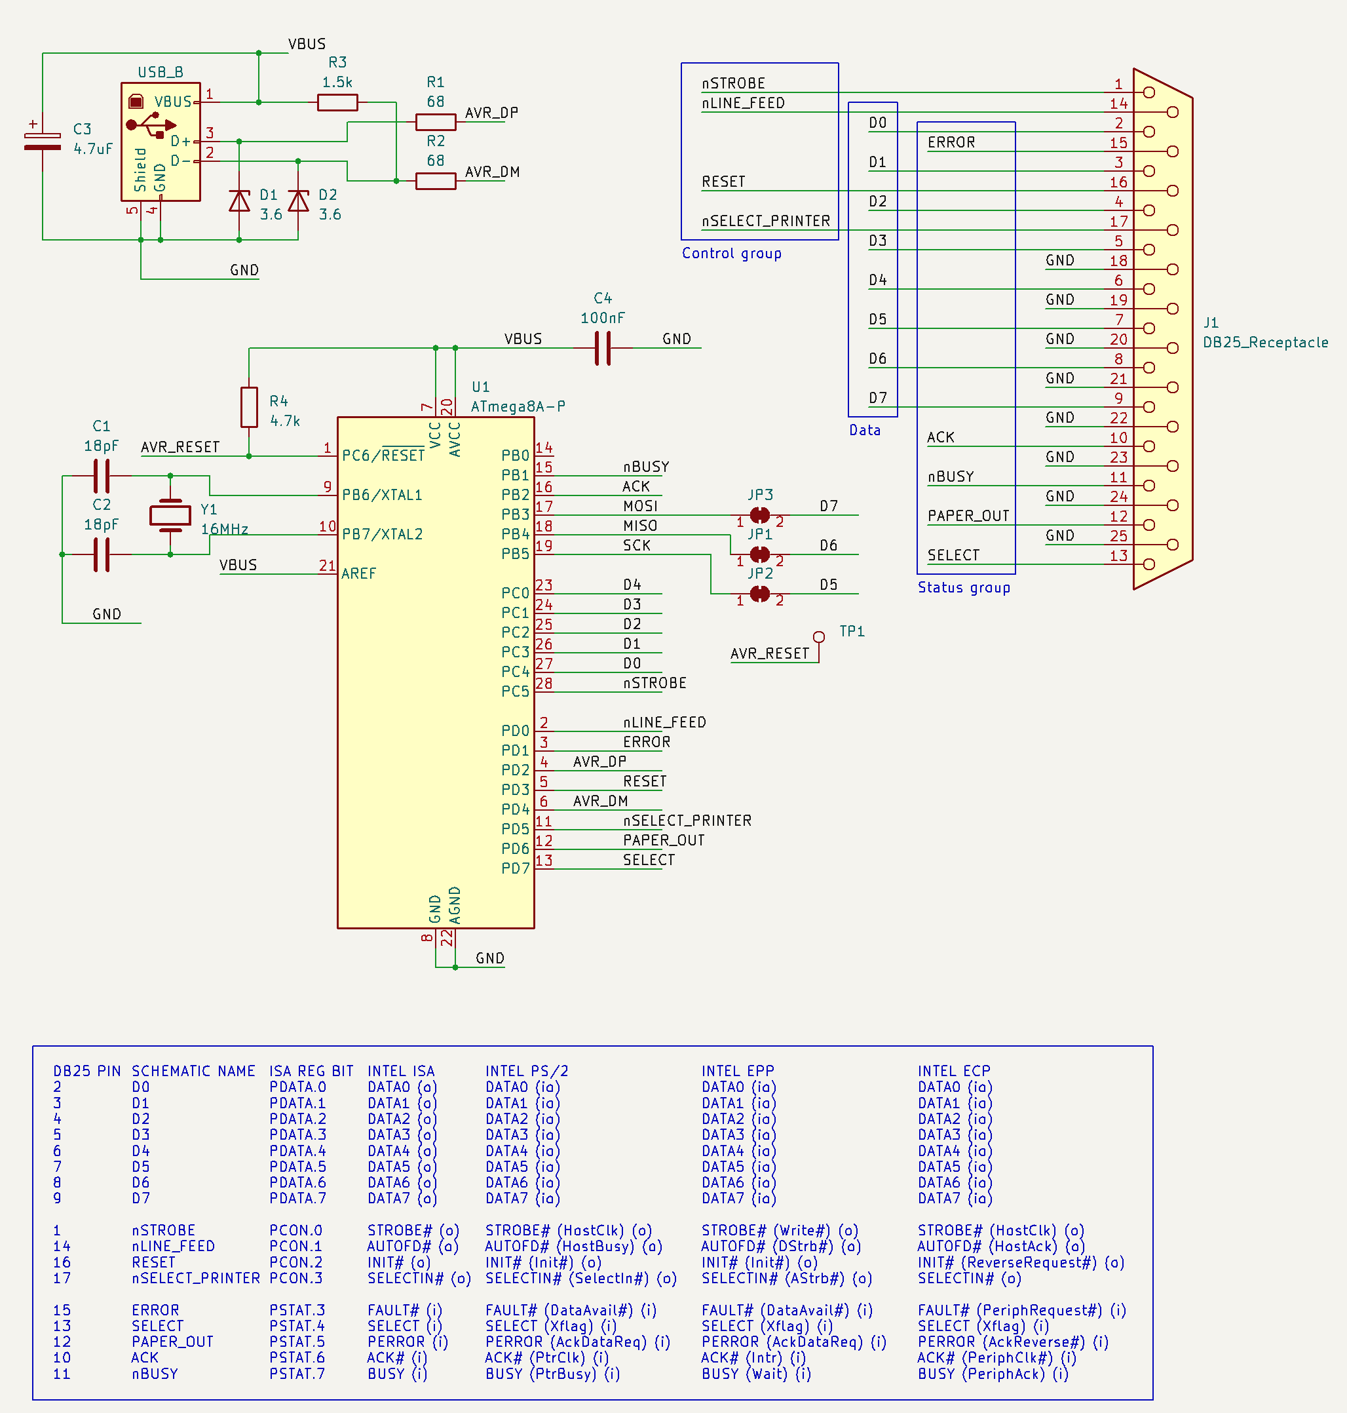Click the GND label beside C4
1347x1413 pixels.
[676, 339]
